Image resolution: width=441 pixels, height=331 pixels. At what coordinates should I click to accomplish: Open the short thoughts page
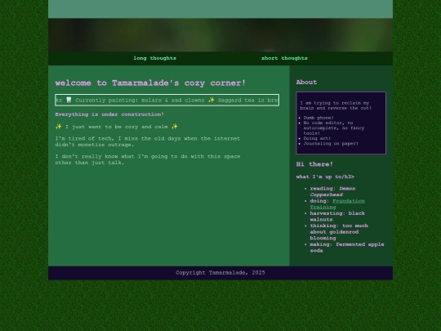point(284,58)
